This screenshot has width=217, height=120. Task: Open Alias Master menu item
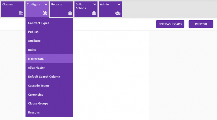[x=36, y=68]
